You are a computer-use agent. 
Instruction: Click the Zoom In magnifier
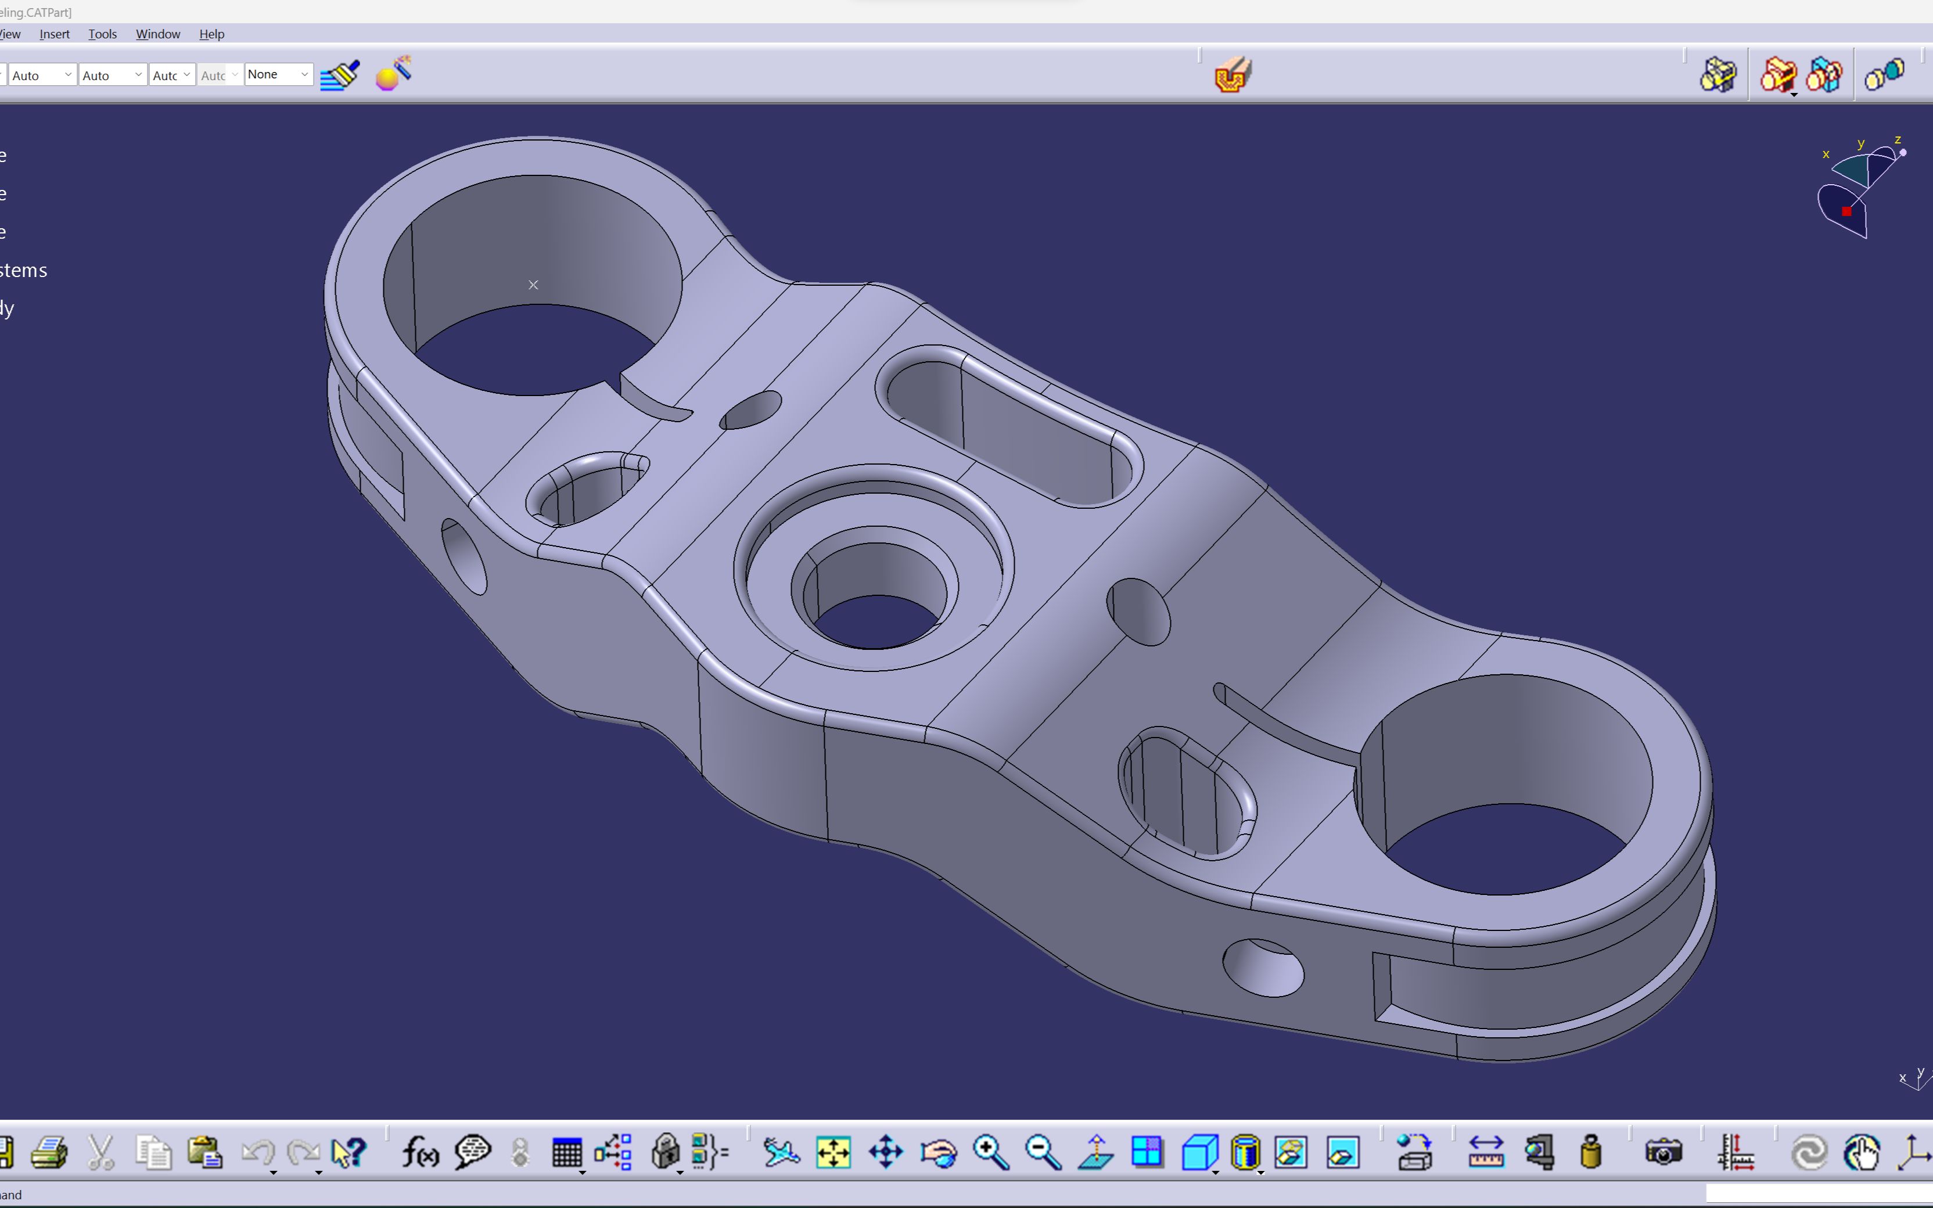point(990,1152)
